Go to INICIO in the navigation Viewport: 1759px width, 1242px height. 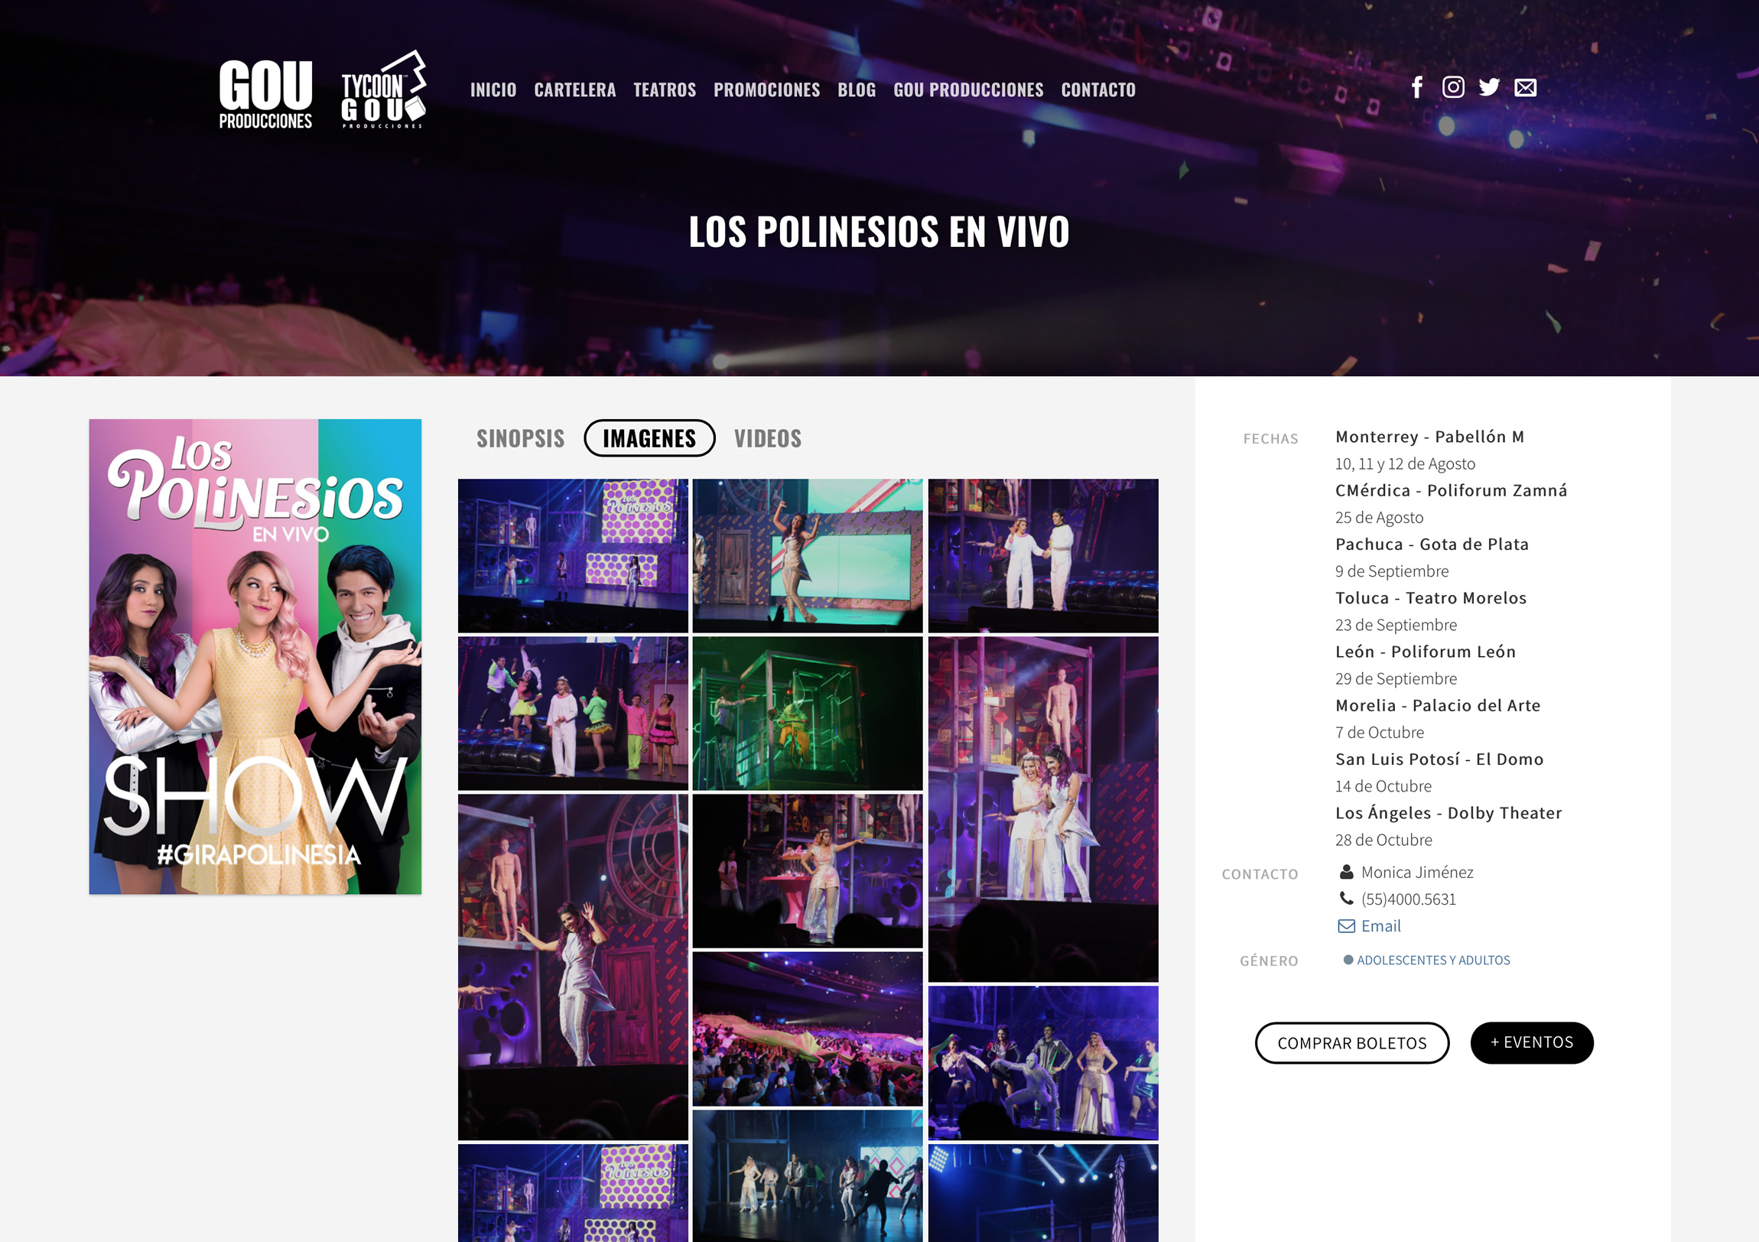coord(493,89)
